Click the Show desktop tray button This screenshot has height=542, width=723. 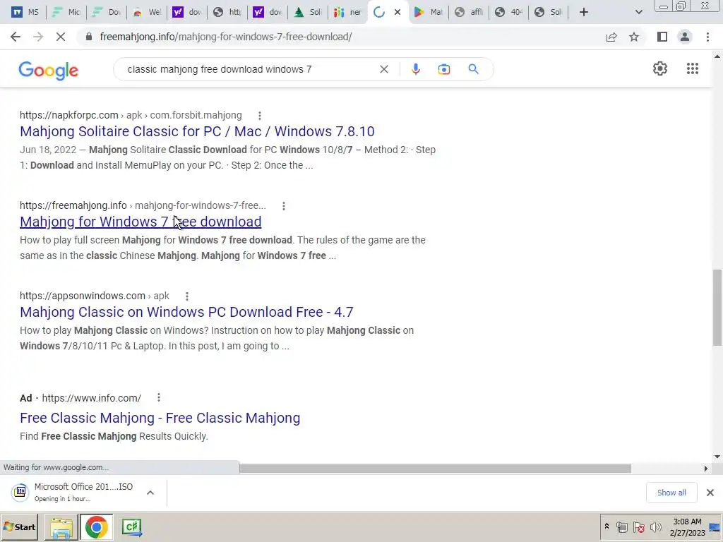coord(715,527)
